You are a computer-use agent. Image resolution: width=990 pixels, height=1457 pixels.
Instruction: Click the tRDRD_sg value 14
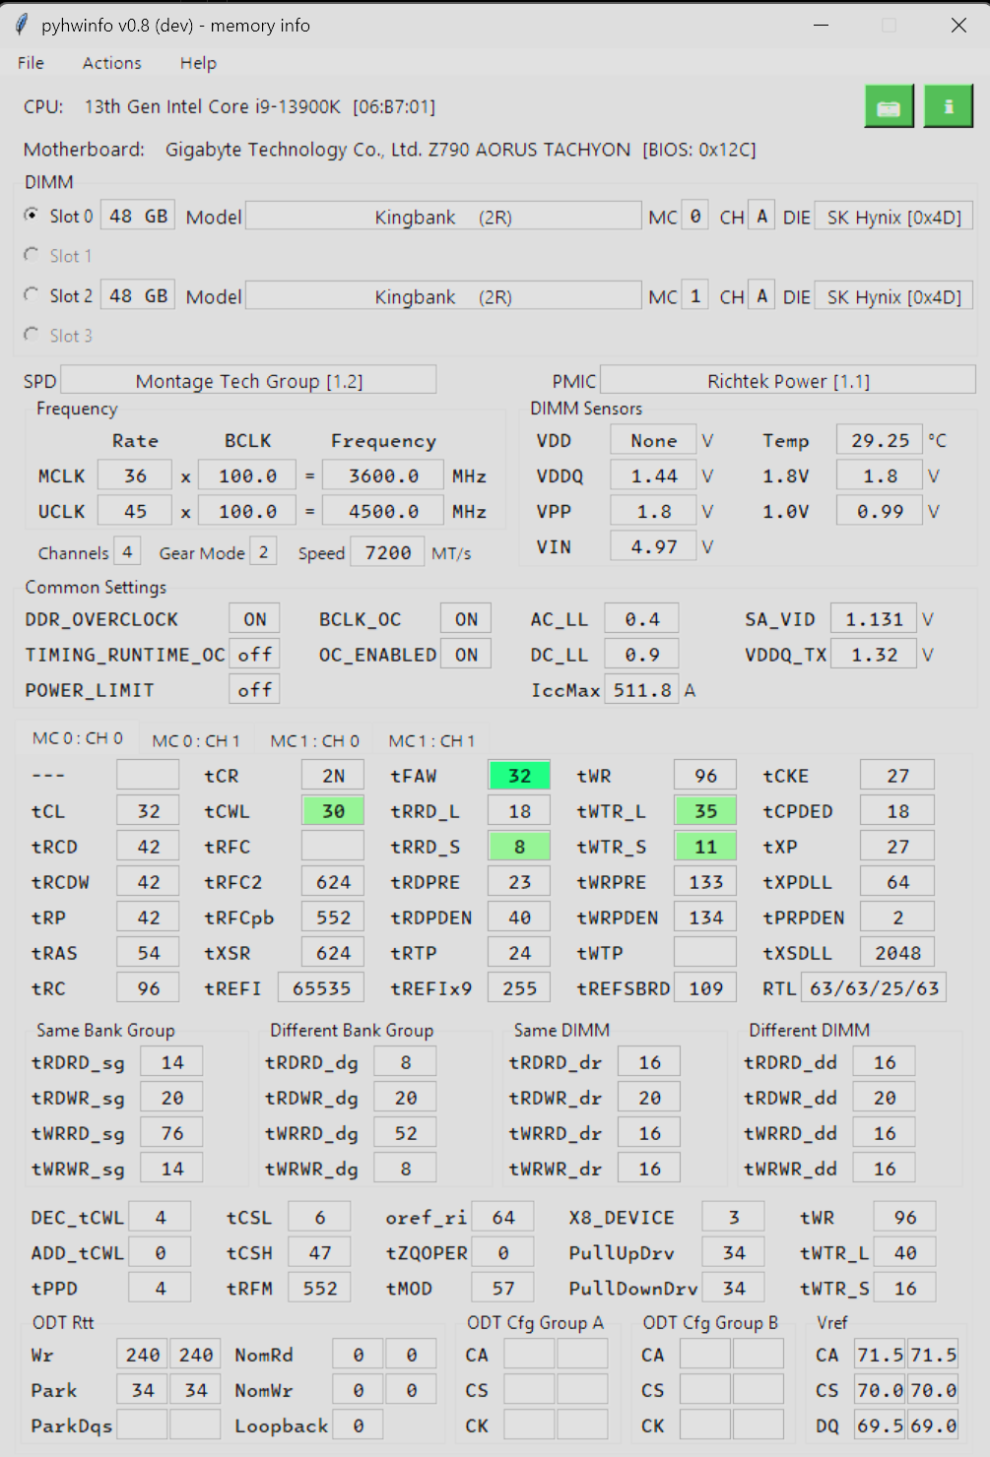(172, 1062)
